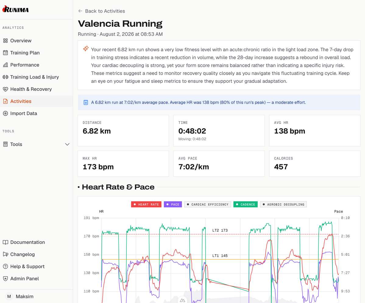
Task: Click the 7:02/km average pace value
Action: (x=193, y=167)
